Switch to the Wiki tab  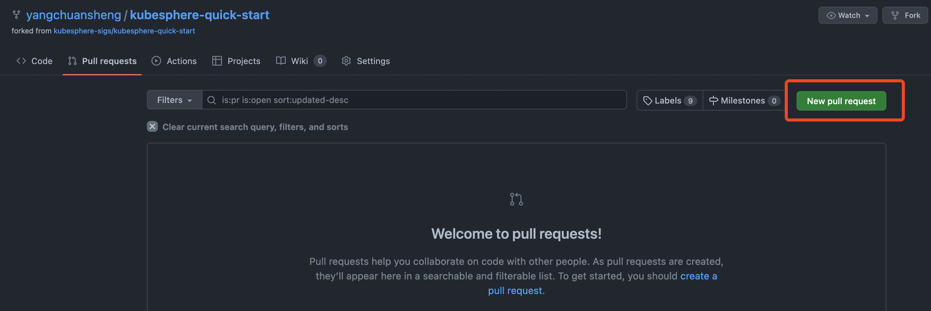tap(301, 61)
